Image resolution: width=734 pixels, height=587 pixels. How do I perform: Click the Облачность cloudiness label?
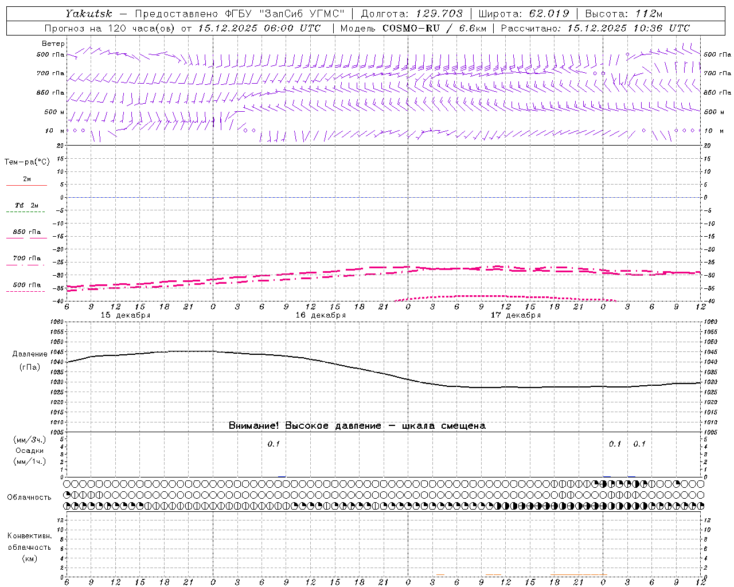tap(29, 498)
